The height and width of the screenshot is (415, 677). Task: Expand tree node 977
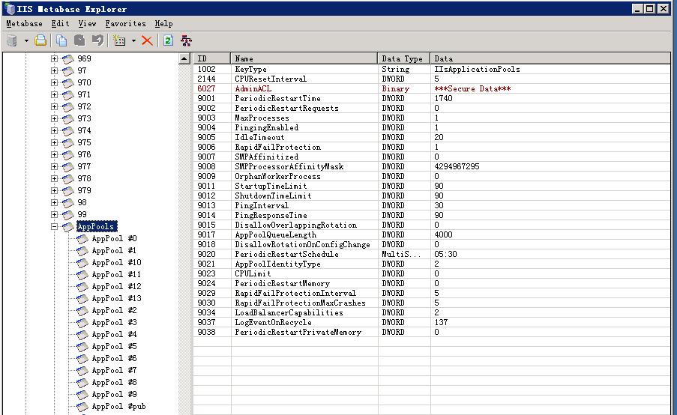click(x=54, y=166)
